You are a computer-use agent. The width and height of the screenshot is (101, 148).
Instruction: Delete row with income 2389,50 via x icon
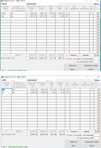(x=99, y=92)
